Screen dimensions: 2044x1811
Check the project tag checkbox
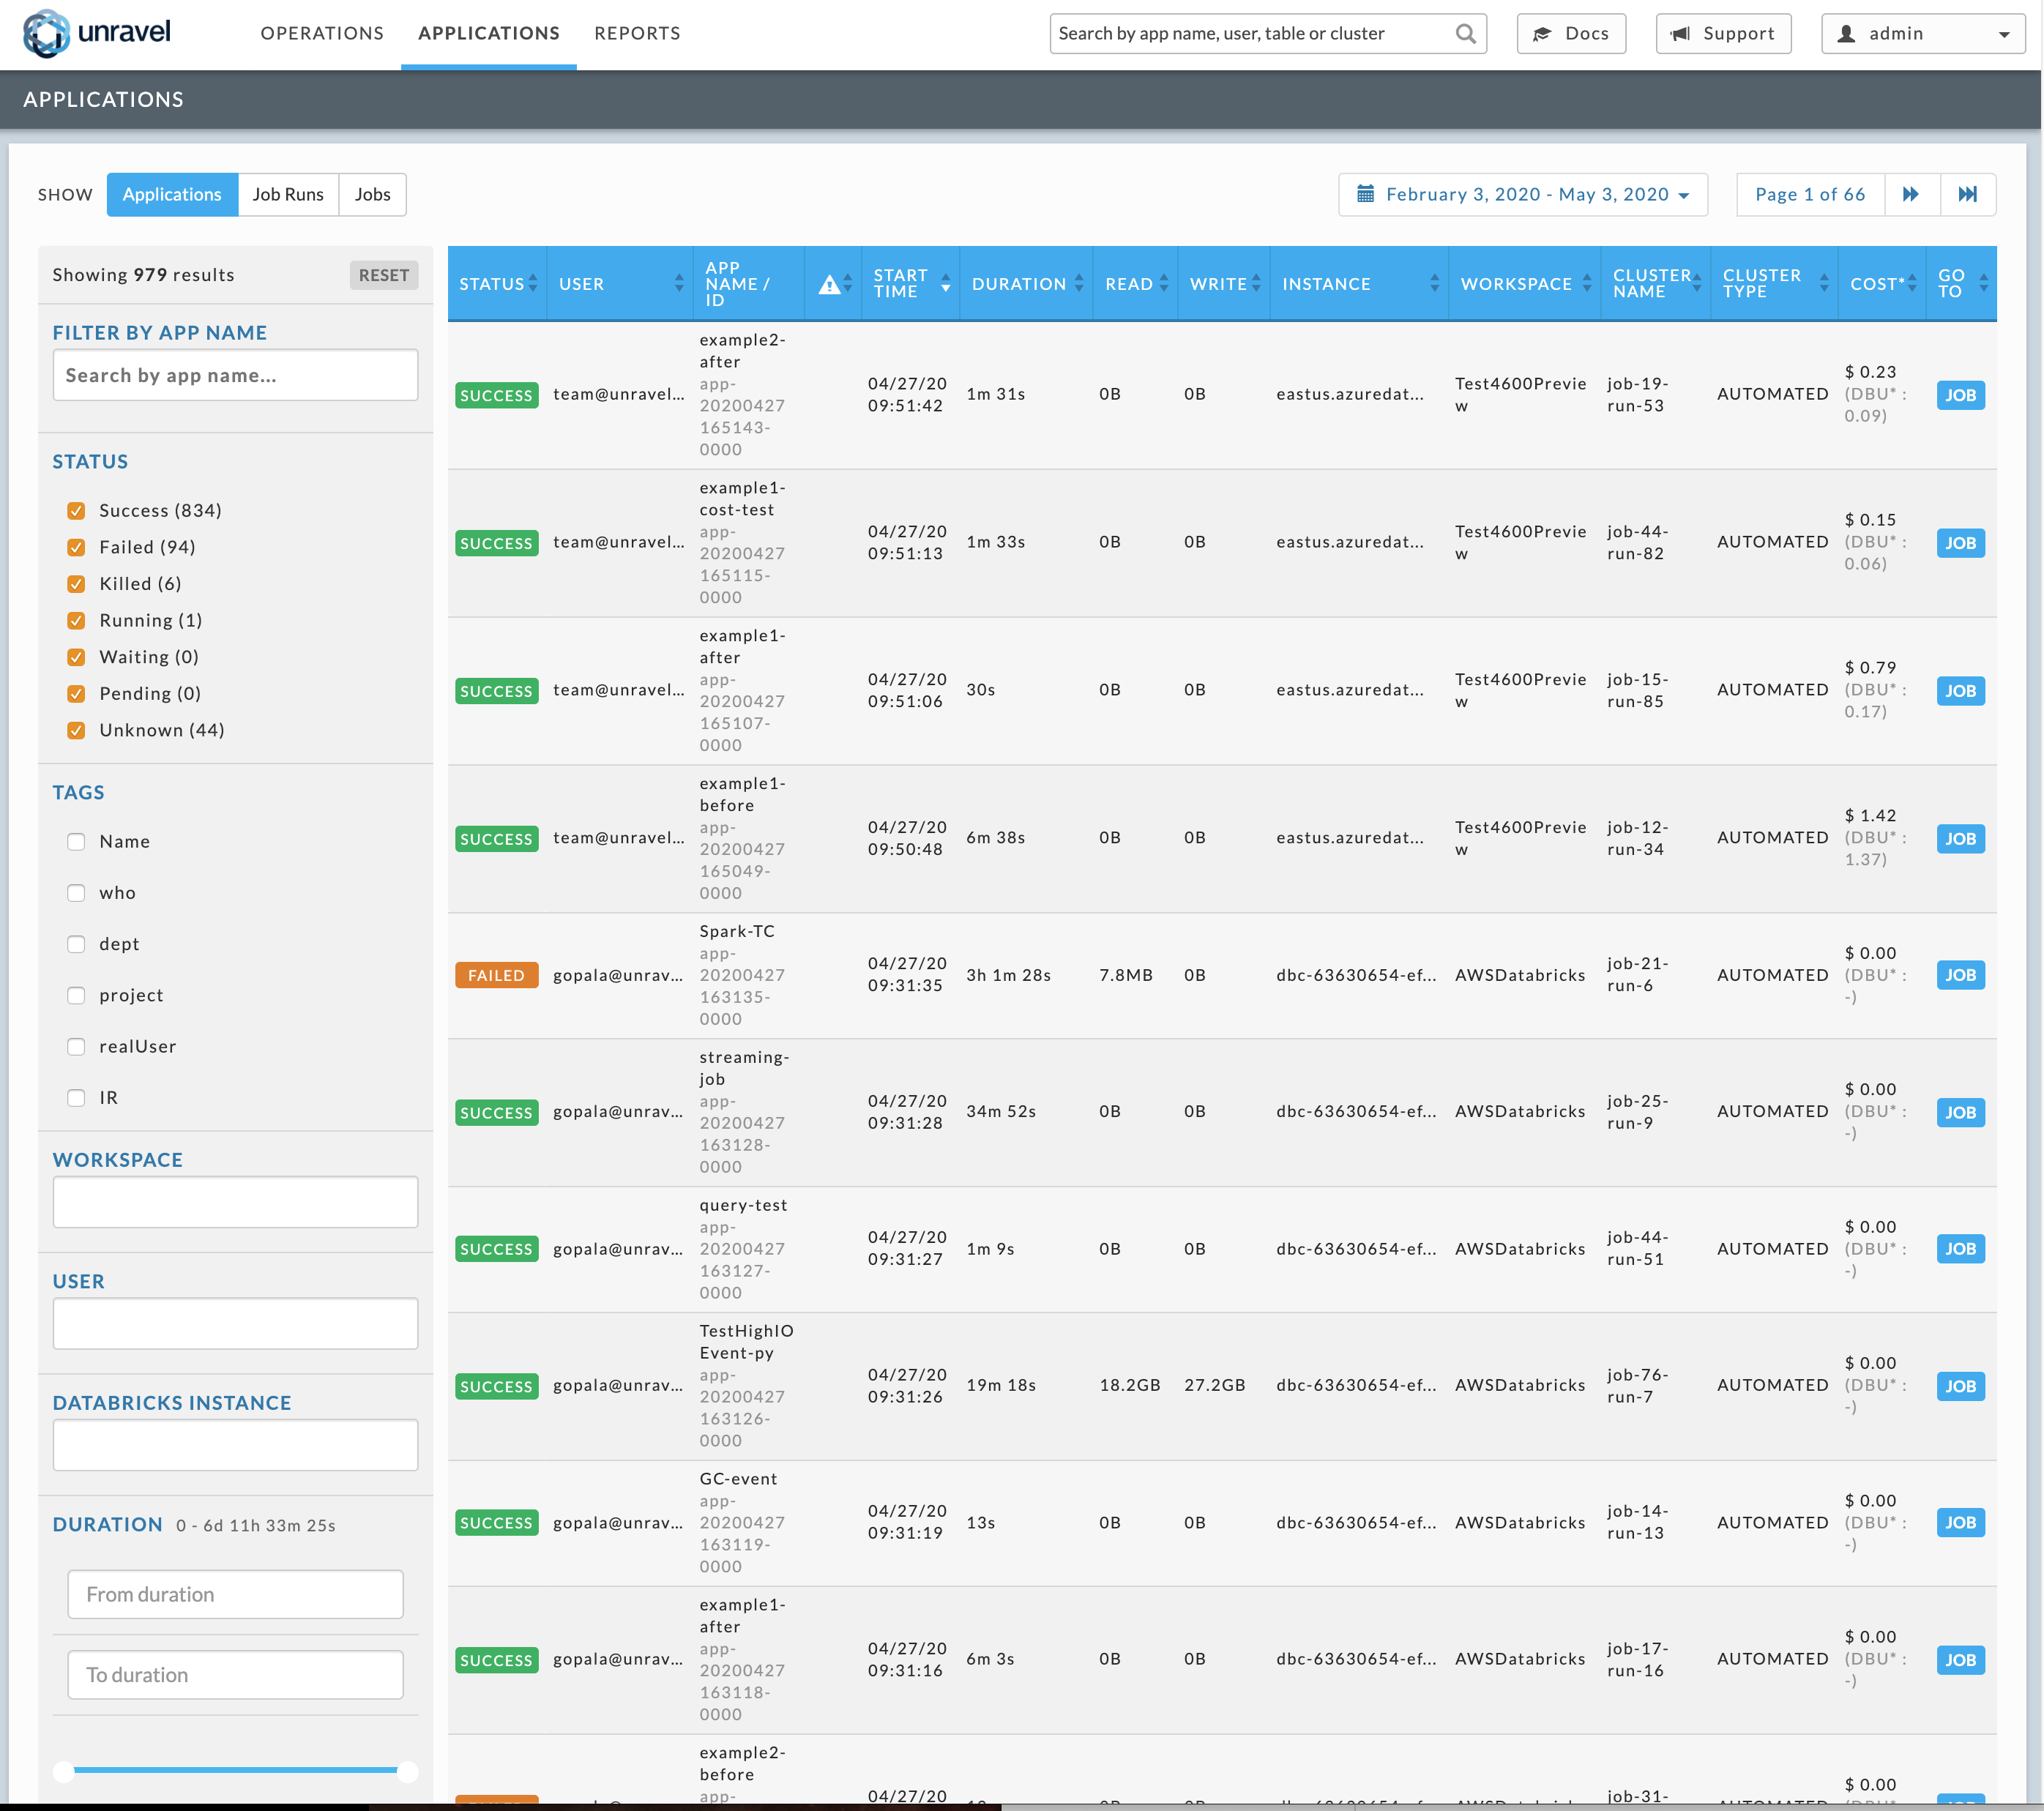(76, 996)
